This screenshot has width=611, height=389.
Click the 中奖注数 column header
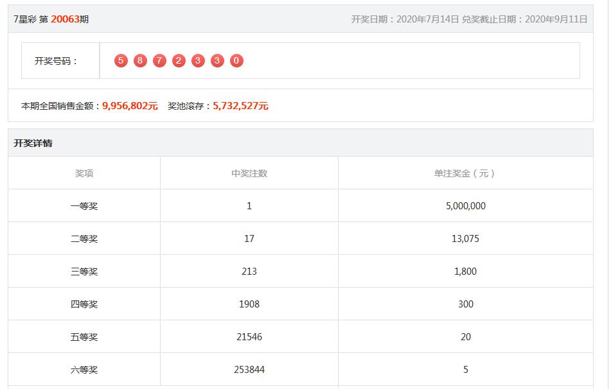[249, 173]
